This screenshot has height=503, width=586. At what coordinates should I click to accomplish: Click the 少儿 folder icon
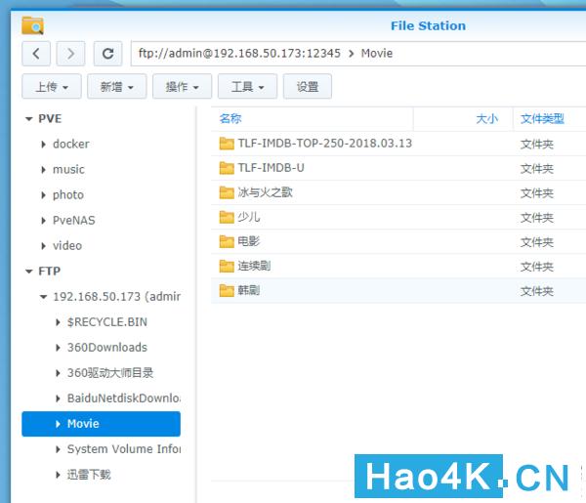227,217
